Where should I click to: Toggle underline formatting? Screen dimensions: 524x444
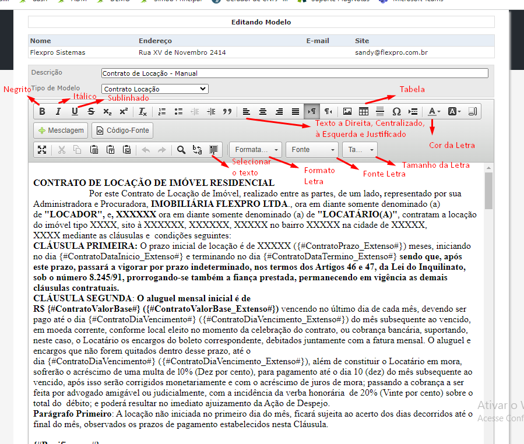click(x=75, y=112)
